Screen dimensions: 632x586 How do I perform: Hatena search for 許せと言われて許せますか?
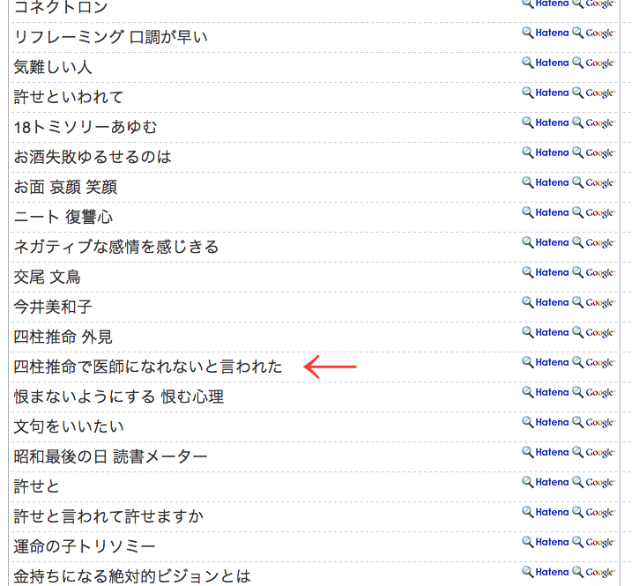(546, 512)
